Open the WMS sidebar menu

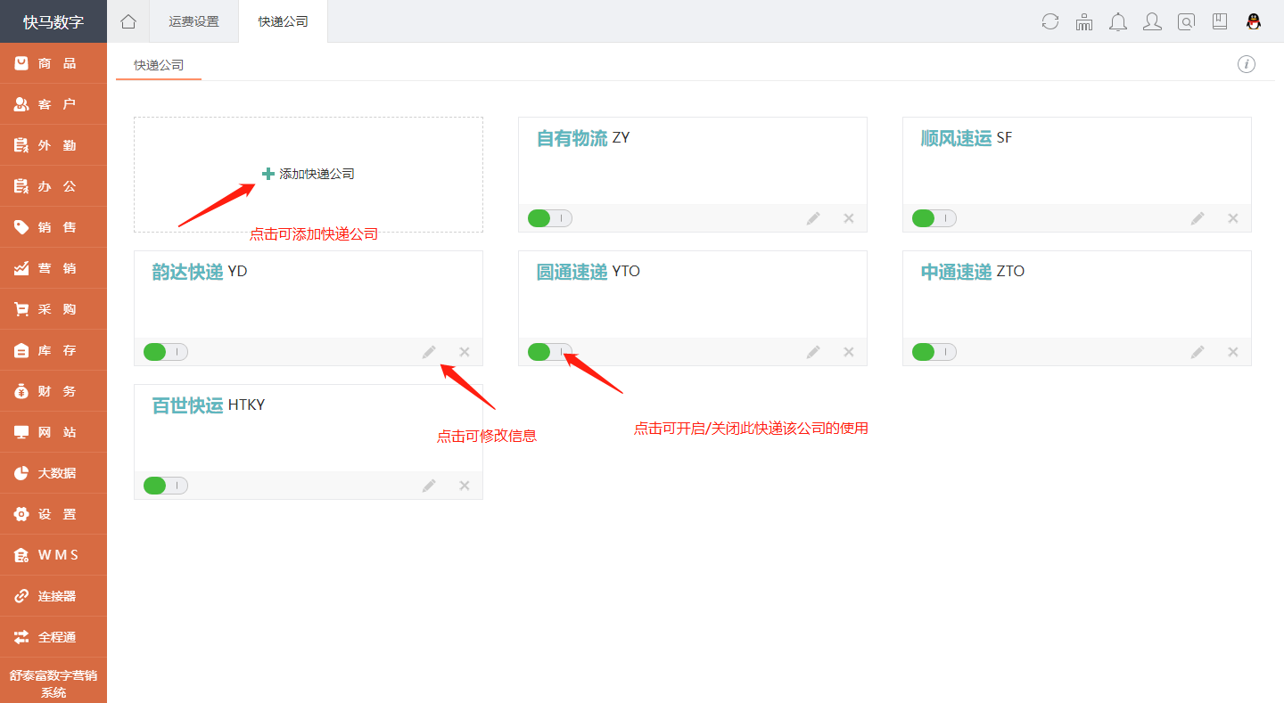click(53, 555)
